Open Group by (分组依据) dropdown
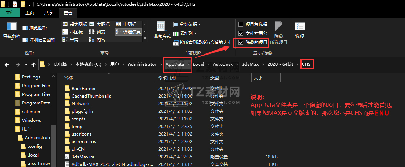 pyautogui.click(x=187, y=25)
